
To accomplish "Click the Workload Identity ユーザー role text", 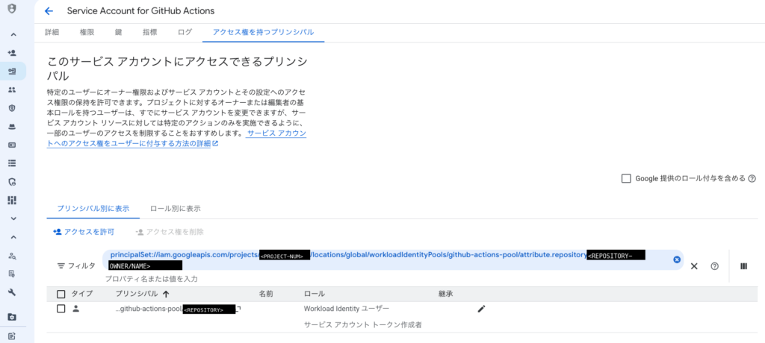I will point(347,309).
